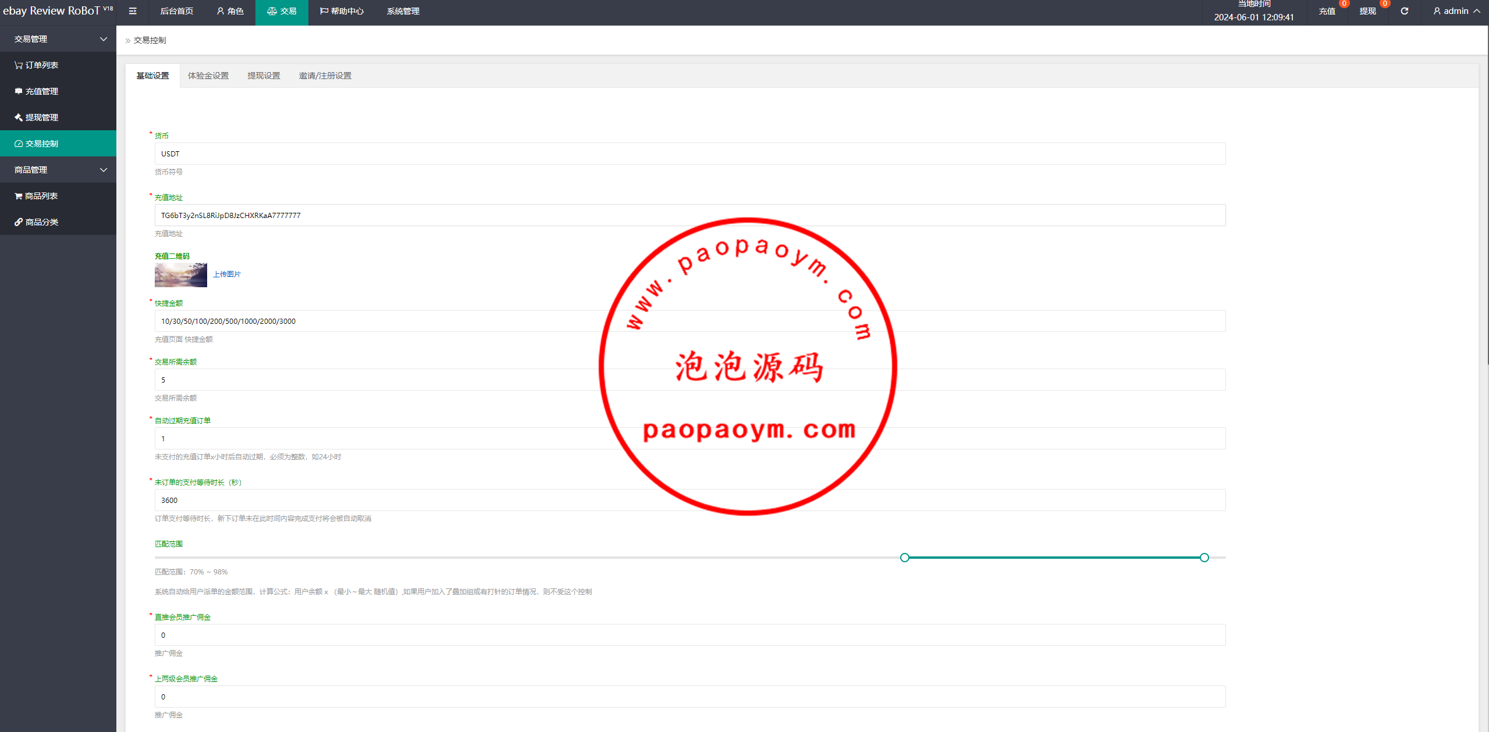Focus the 未订单的支付等待时长 input field
The width and height of the screenshot is (1489, 732).
pyautogui.click(x=690, y=500)
